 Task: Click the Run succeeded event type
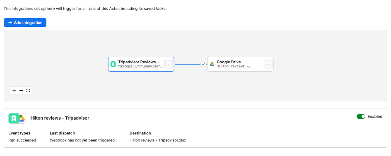(22, 140)
